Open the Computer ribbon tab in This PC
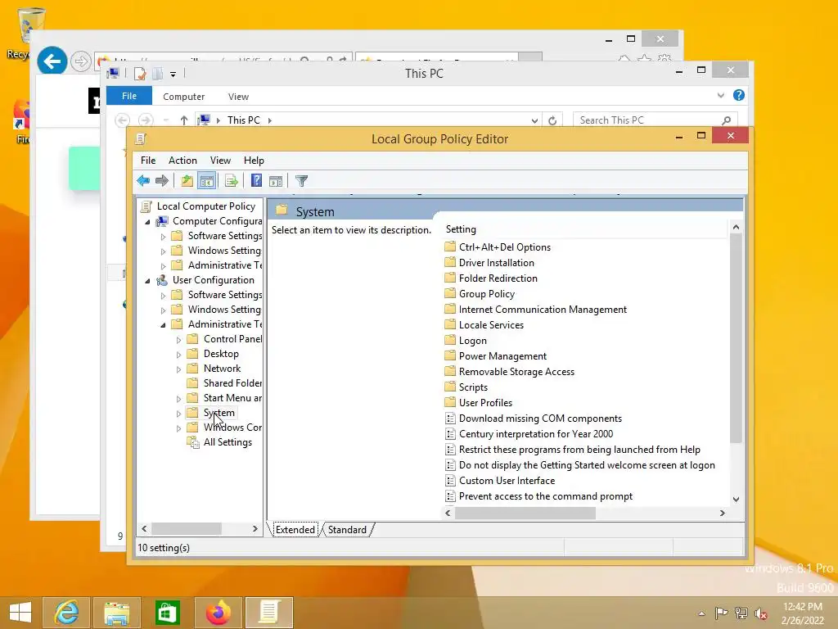 (184, 97)
